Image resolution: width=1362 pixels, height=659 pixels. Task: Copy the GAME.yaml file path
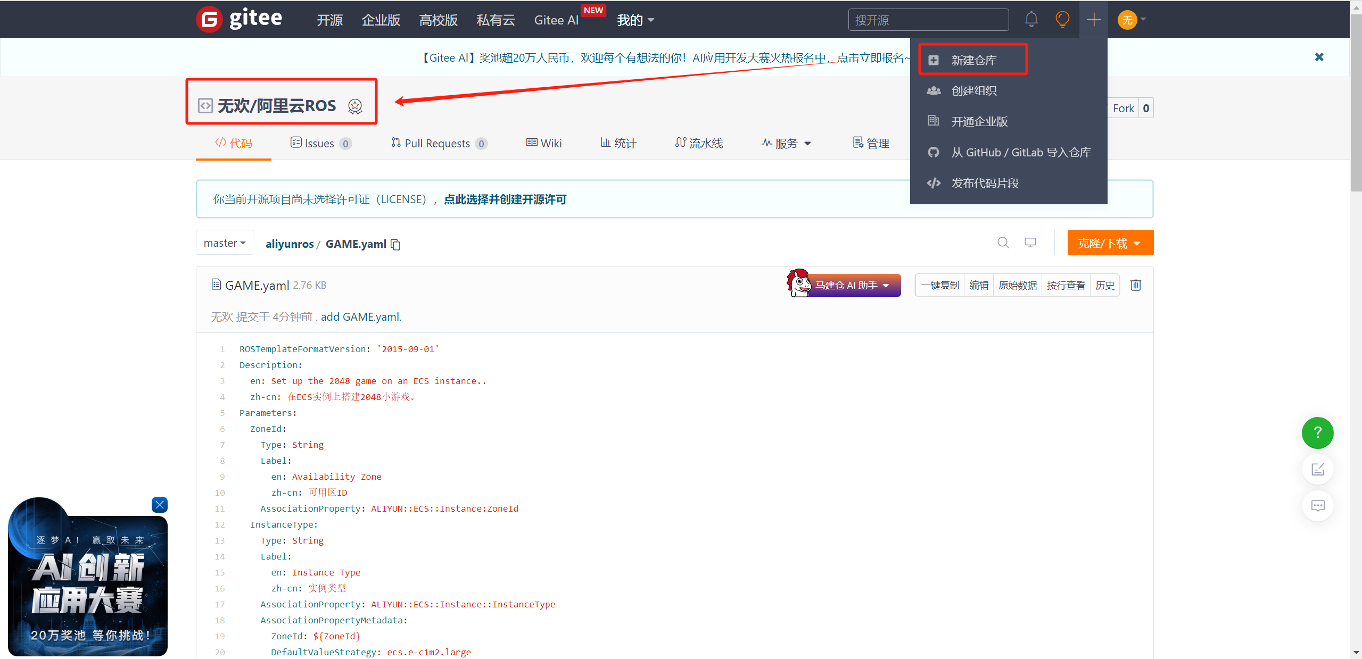395,244
